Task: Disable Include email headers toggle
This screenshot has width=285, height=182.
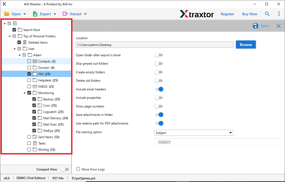Action: point(159,89)
